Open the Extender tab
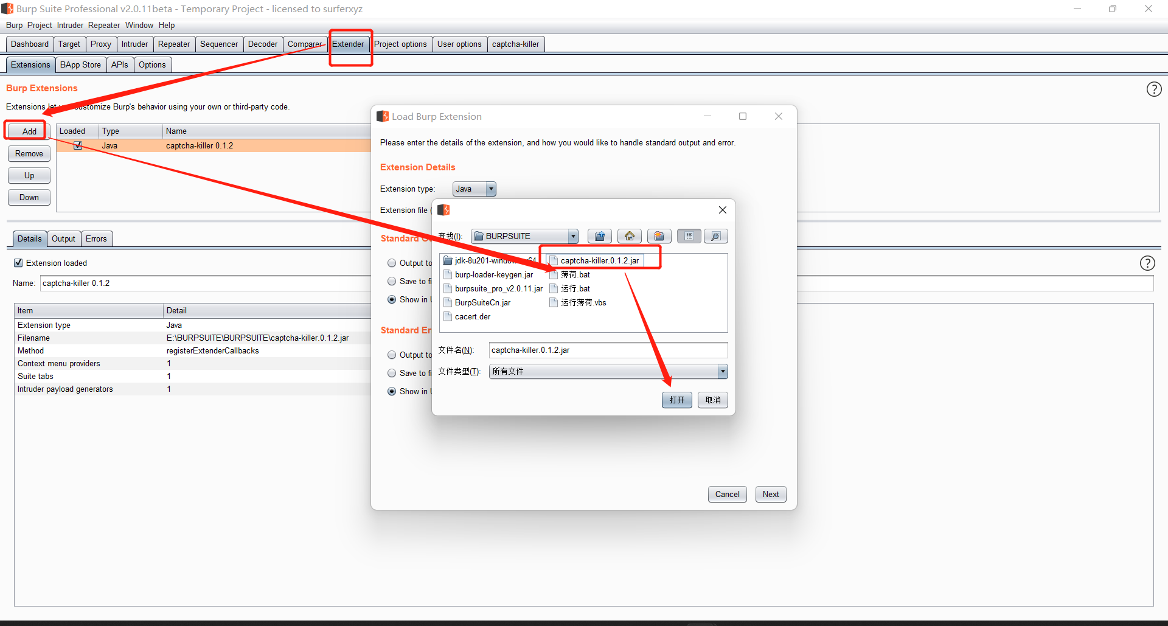This screenshot has height=626, width=1168. pos(348,44)
